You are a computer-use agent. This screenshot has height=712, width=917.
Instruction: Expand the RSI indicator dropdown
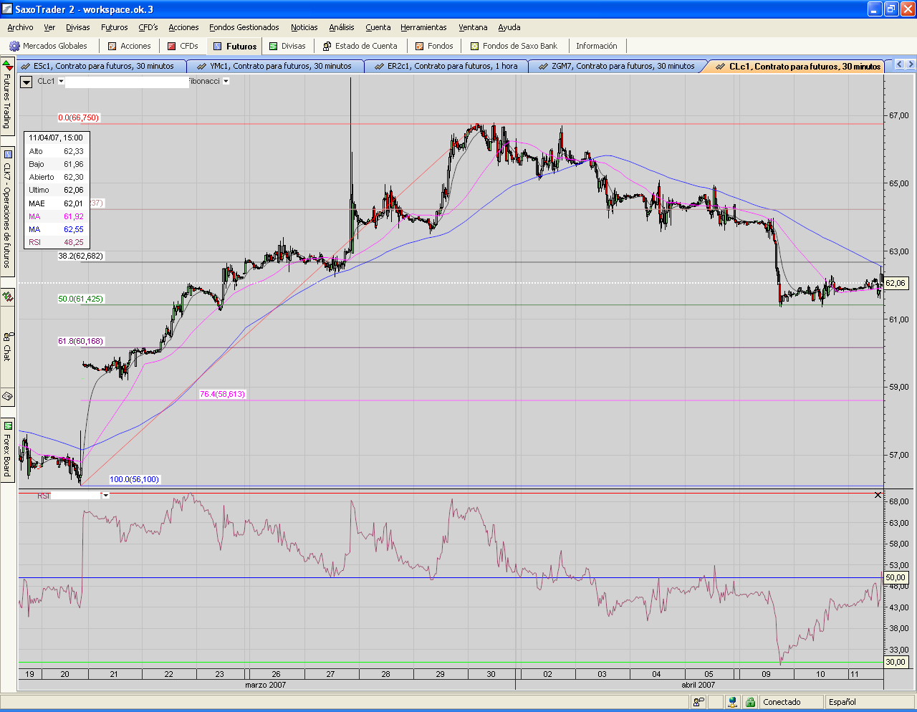click(106, 496)
